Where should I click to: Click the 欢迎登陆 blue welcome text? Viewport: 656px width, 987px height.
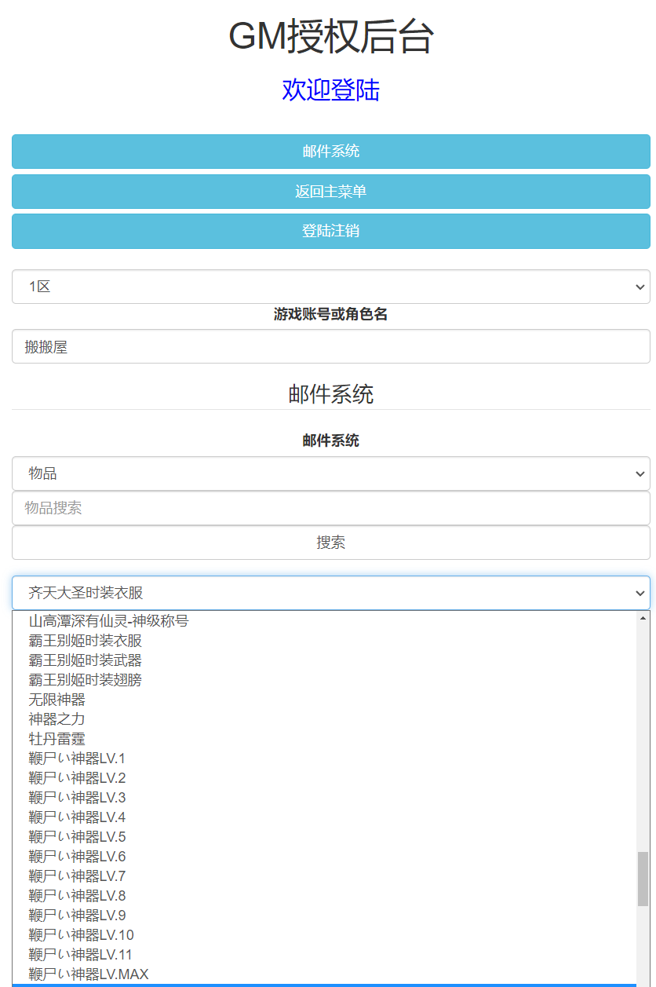(x=330, y=90)
